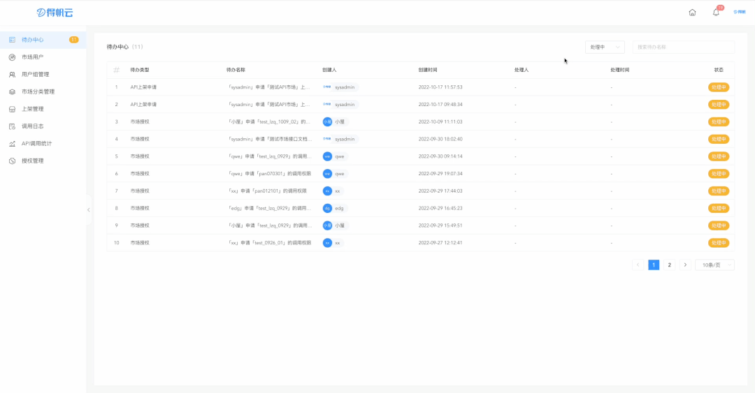Image resolution: width=755 pixels, height=393 pixels.
Task: Click the 11 badge on 待办中心
Action: point(73,40)
